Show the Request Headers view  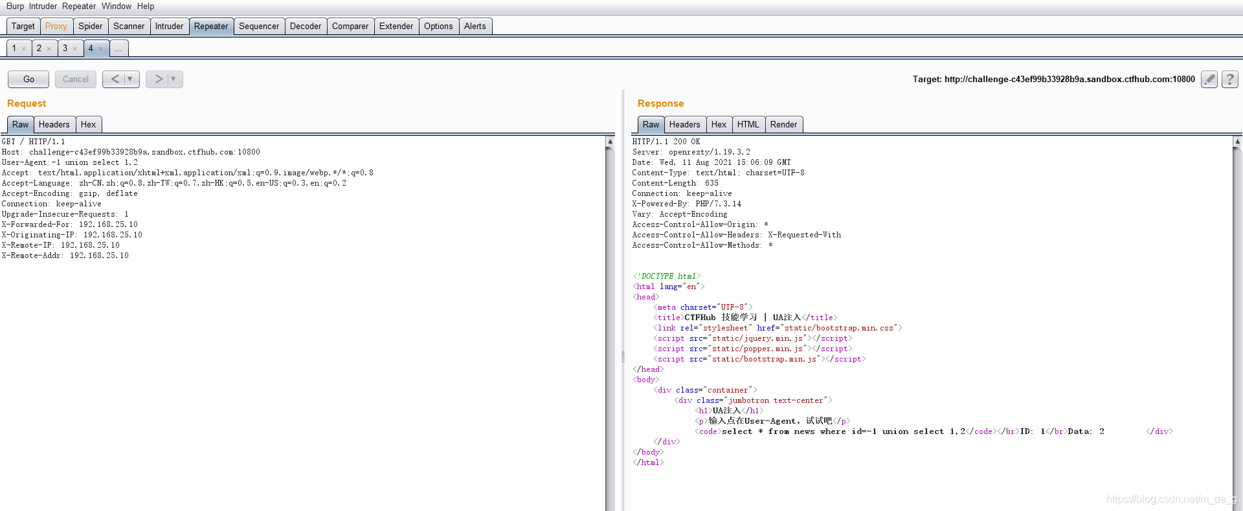tap(54, 125)
